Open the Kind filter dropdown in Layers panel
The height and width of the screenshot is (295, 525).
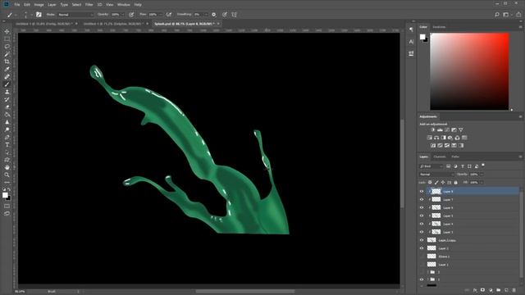[431, 166]
